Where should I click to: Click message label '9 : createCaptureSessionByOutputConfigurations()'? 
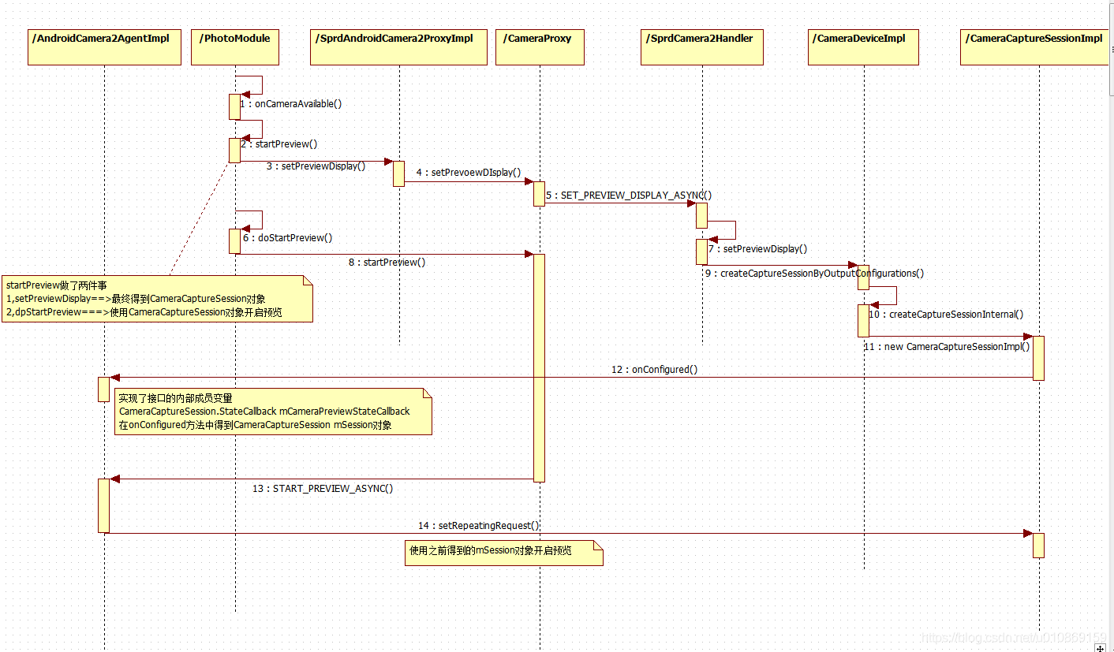coord(815,274)
